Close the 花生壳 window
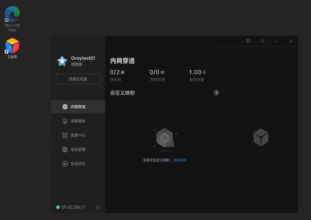 pyautogui.click(x=291, y=41)
